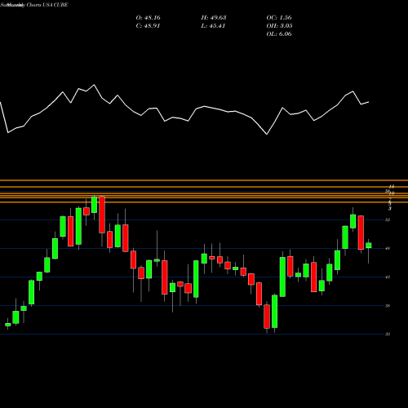Select the "L: 45.41" low price value

pyautogui.click(x=213, y=26)
